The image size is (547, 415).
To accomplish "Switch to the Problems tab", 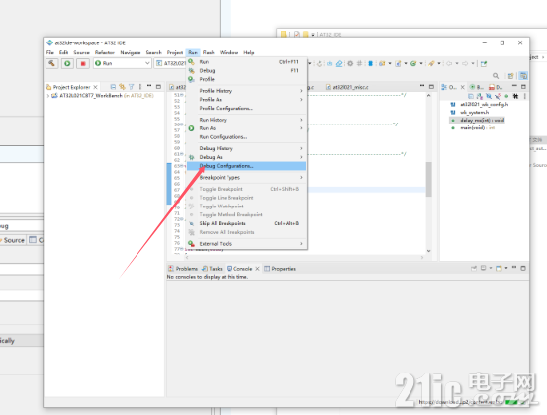I will 183,269.
